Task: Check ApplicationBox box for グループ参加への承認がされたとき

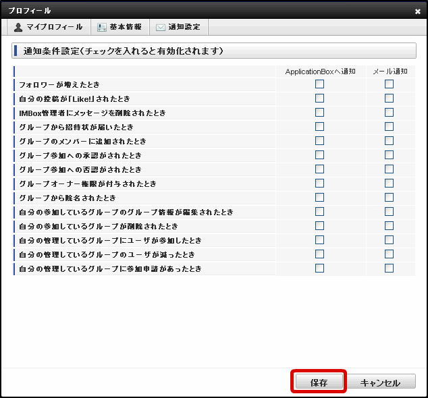Action: [x=319, y=155]
